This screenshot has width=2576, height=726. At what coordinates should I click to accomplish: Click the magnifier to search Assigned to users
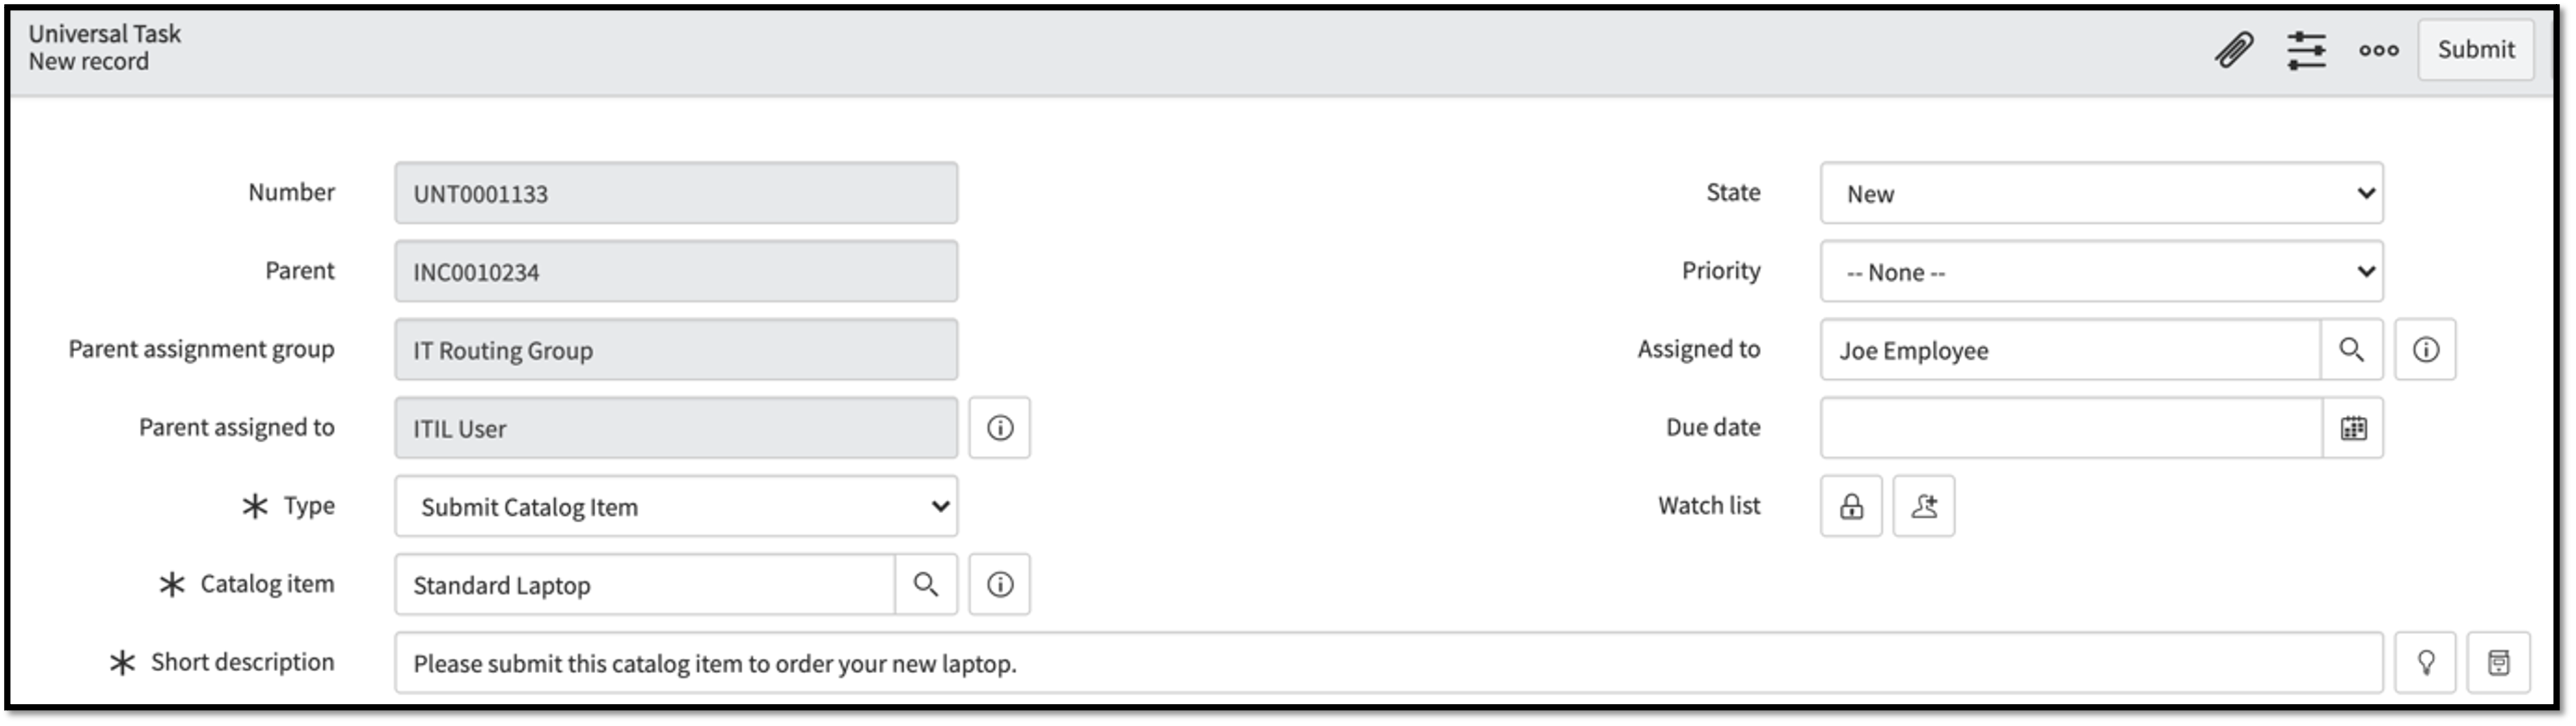[x=2352, y=349]
